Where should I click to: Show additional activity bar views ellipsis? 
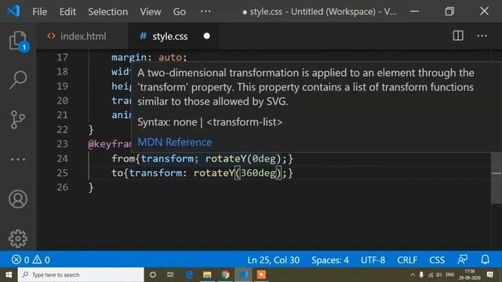tap(18, 159)
